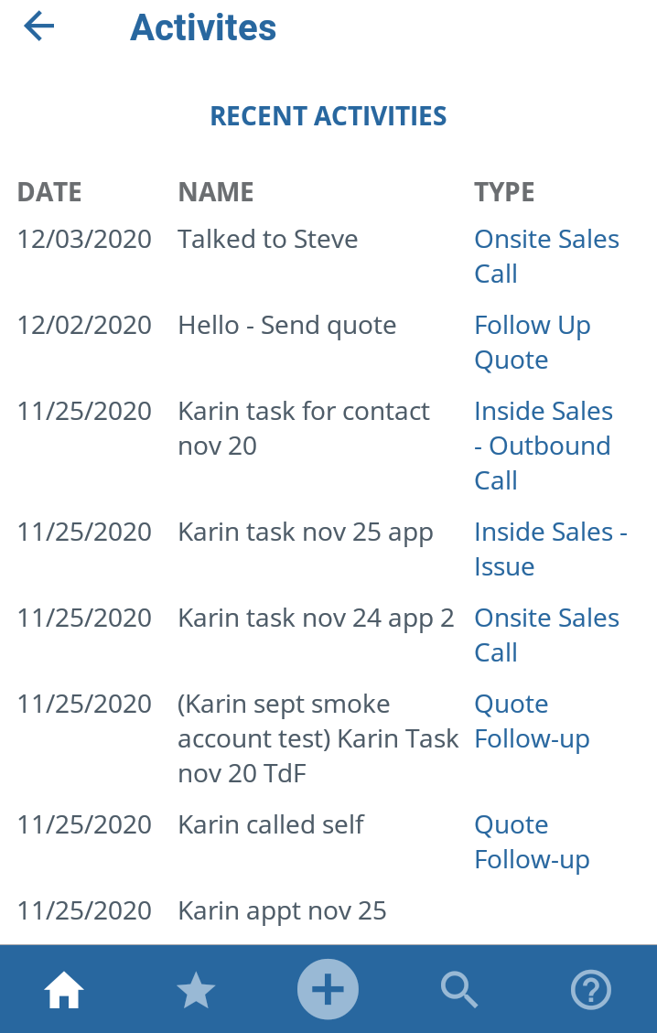
Task: Sort by the DATE column header
Action: click(49, 192)
